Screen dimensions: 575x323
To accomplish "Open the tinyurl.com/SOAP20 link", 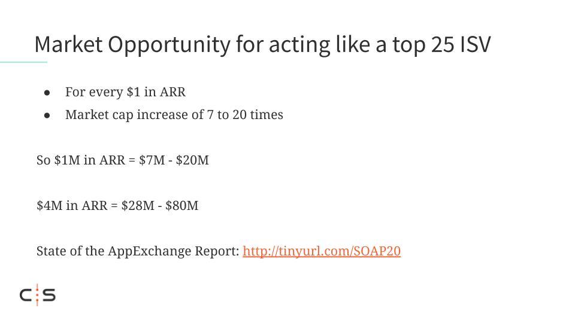I will (x=322, y=251).
